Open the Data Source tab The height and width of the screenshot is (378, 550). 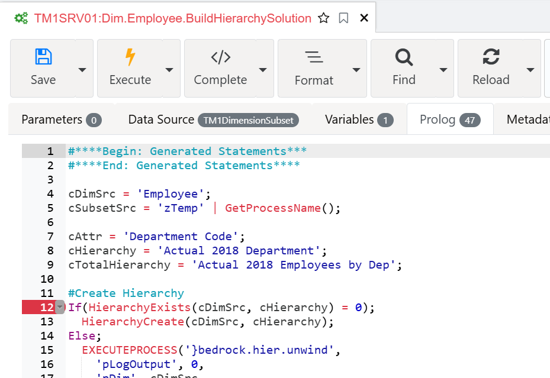(213, 119)
